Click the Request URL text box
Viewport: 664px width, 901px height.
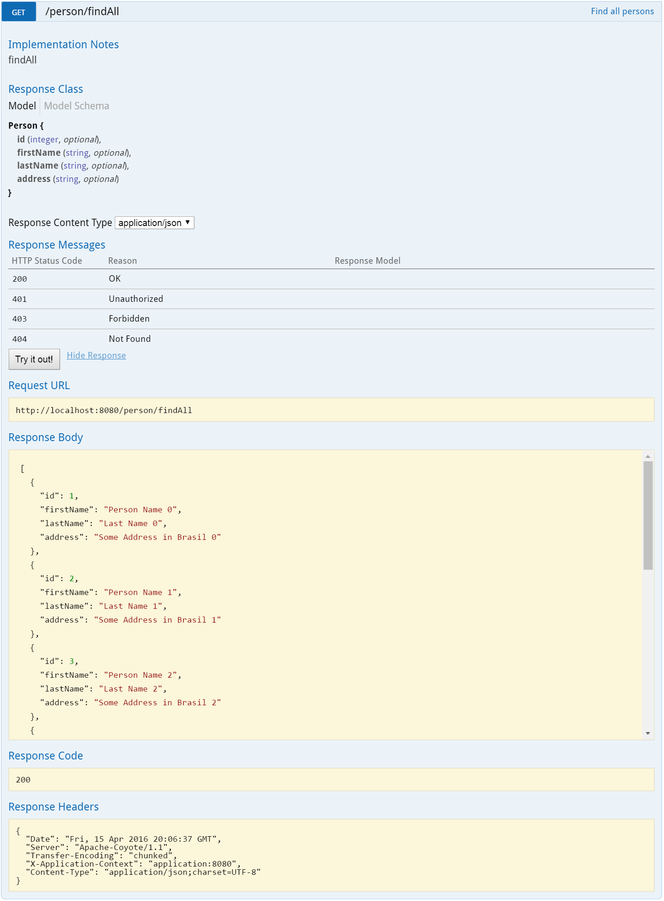coord(331,410)
